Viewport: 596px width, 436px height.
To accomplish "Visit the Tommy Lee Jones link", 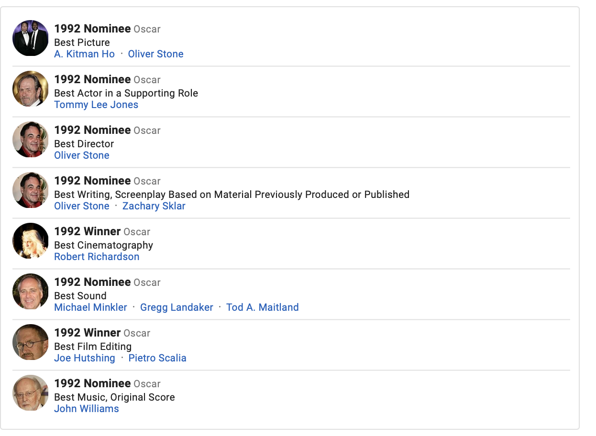I will tap(96, 105).
